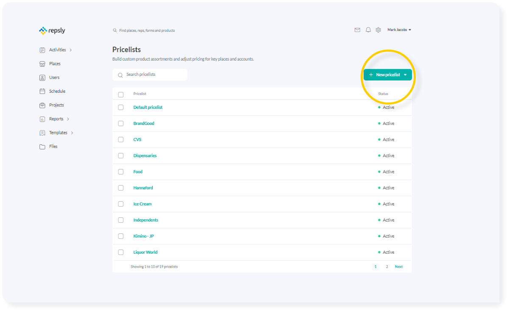Check the CVS row checkbox
The width and height of the screenshot is (510, 313).
[x=120, y=140]
